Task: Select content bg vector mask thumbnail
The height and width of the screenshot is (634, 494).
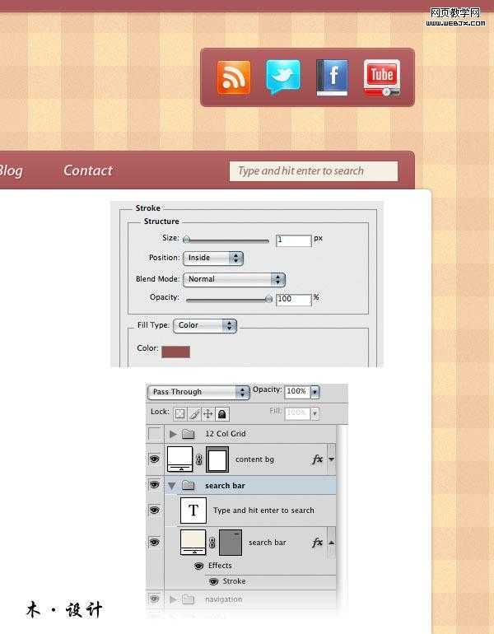Action: 217,459
